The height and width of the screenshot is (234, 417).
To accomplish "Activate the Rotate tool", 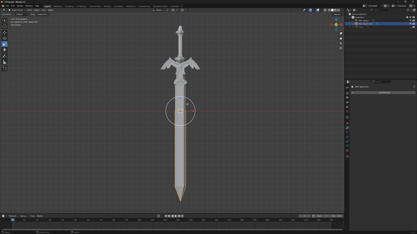I will point(5,38).
